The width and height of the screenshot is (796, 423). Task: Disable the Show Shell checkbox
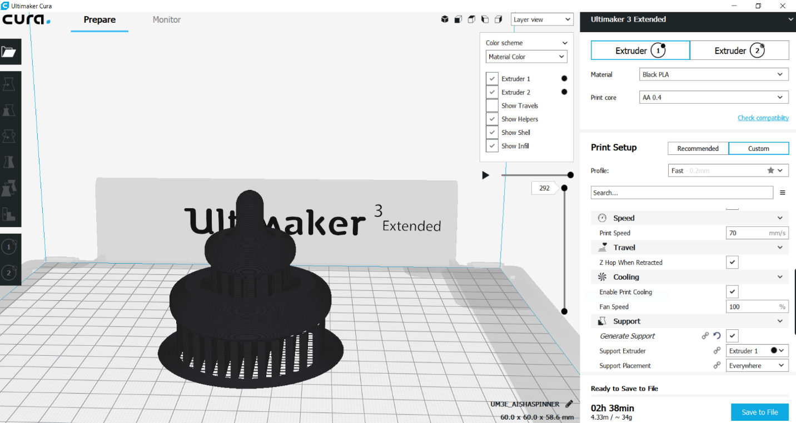coord(492,132)
